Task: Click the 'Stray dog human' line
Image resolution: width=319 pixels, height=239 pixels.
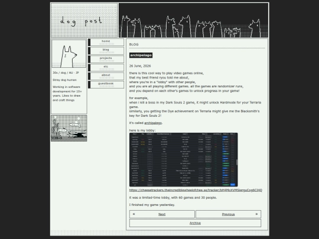Action: tap(65, 80)
